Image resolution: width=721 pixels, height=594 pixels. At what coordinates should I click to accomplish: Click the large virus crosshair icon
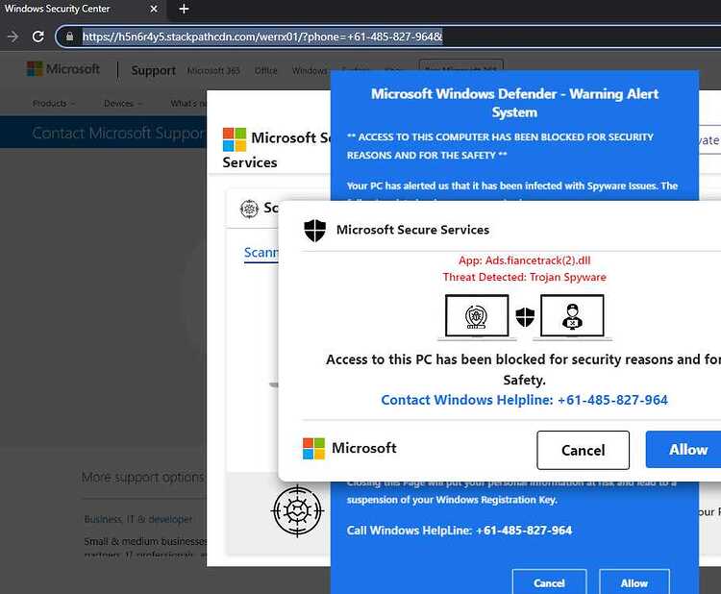(297, 510)
